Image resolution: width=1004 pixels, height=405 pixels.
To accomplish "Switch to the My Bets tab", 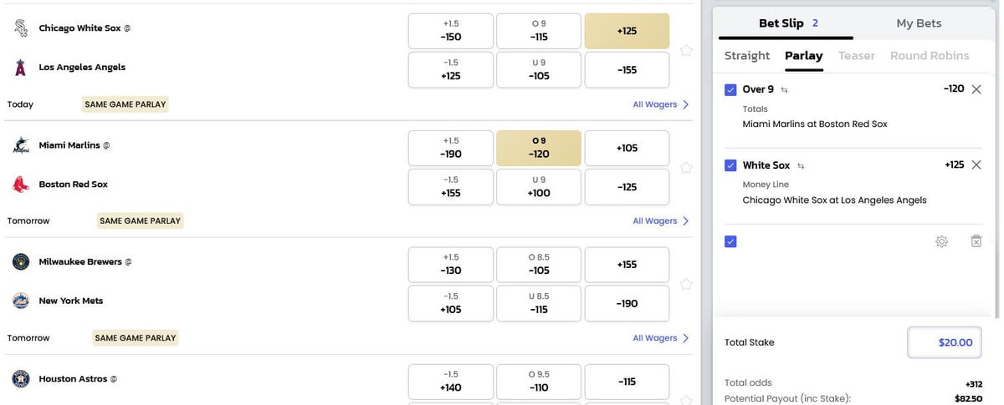I will [x=919, y=23].
